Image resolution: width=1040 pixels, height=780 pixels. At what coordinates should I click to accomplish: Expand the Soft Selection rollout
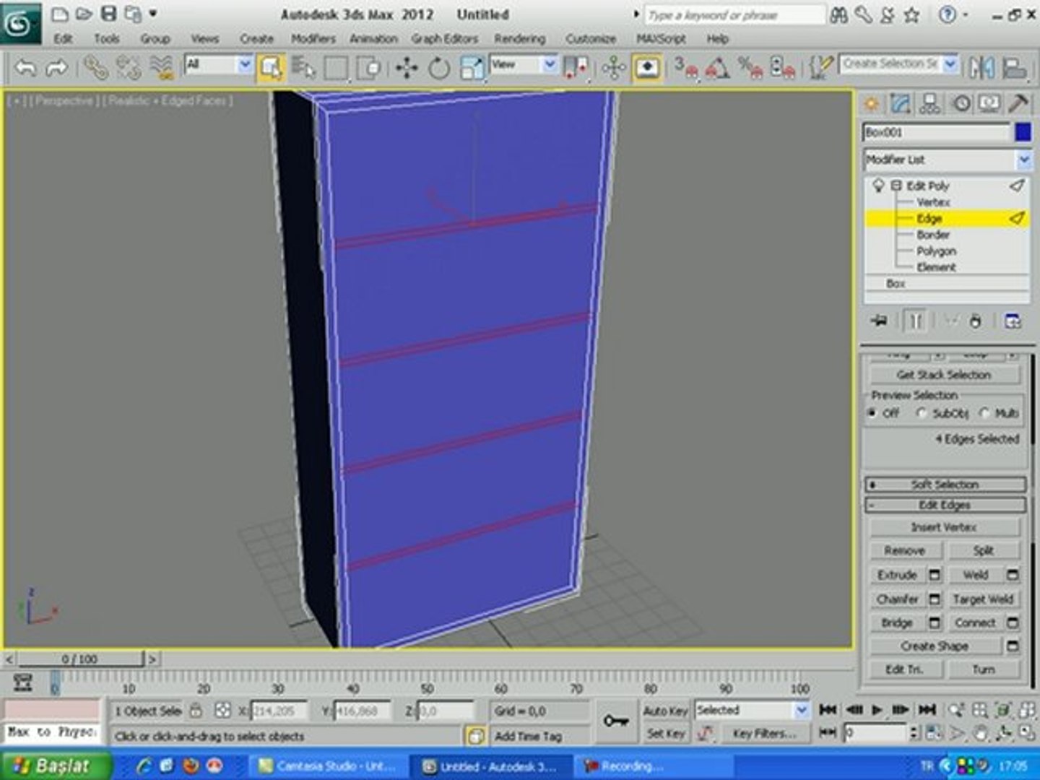(945, 485)
